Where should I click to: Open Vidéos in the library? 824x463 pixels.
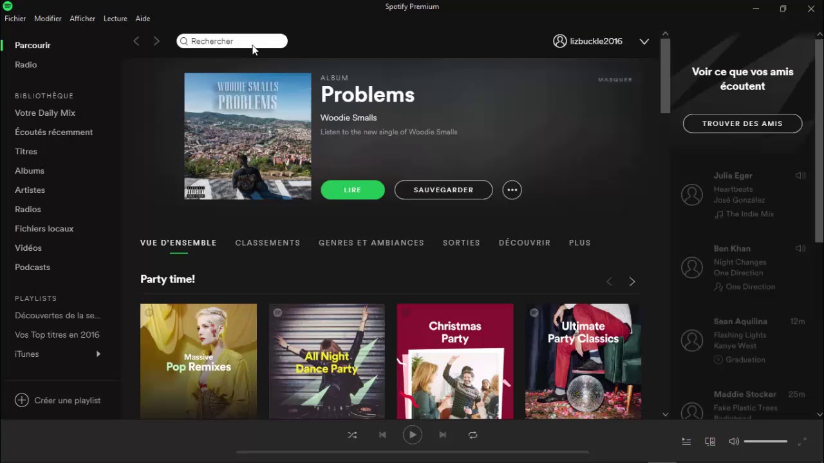click(28, 248)
